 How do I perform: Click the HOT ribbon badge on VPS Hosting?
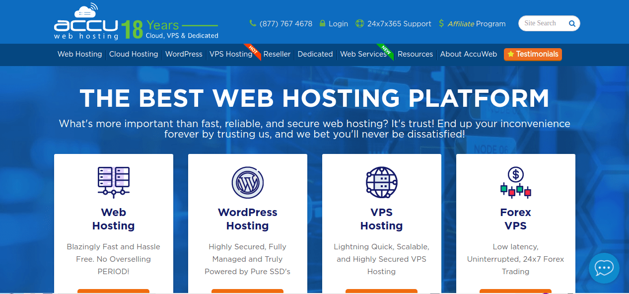[x=254, y=52]
